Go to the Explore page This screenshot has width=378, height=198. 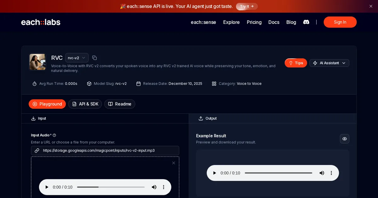(232, 22)
